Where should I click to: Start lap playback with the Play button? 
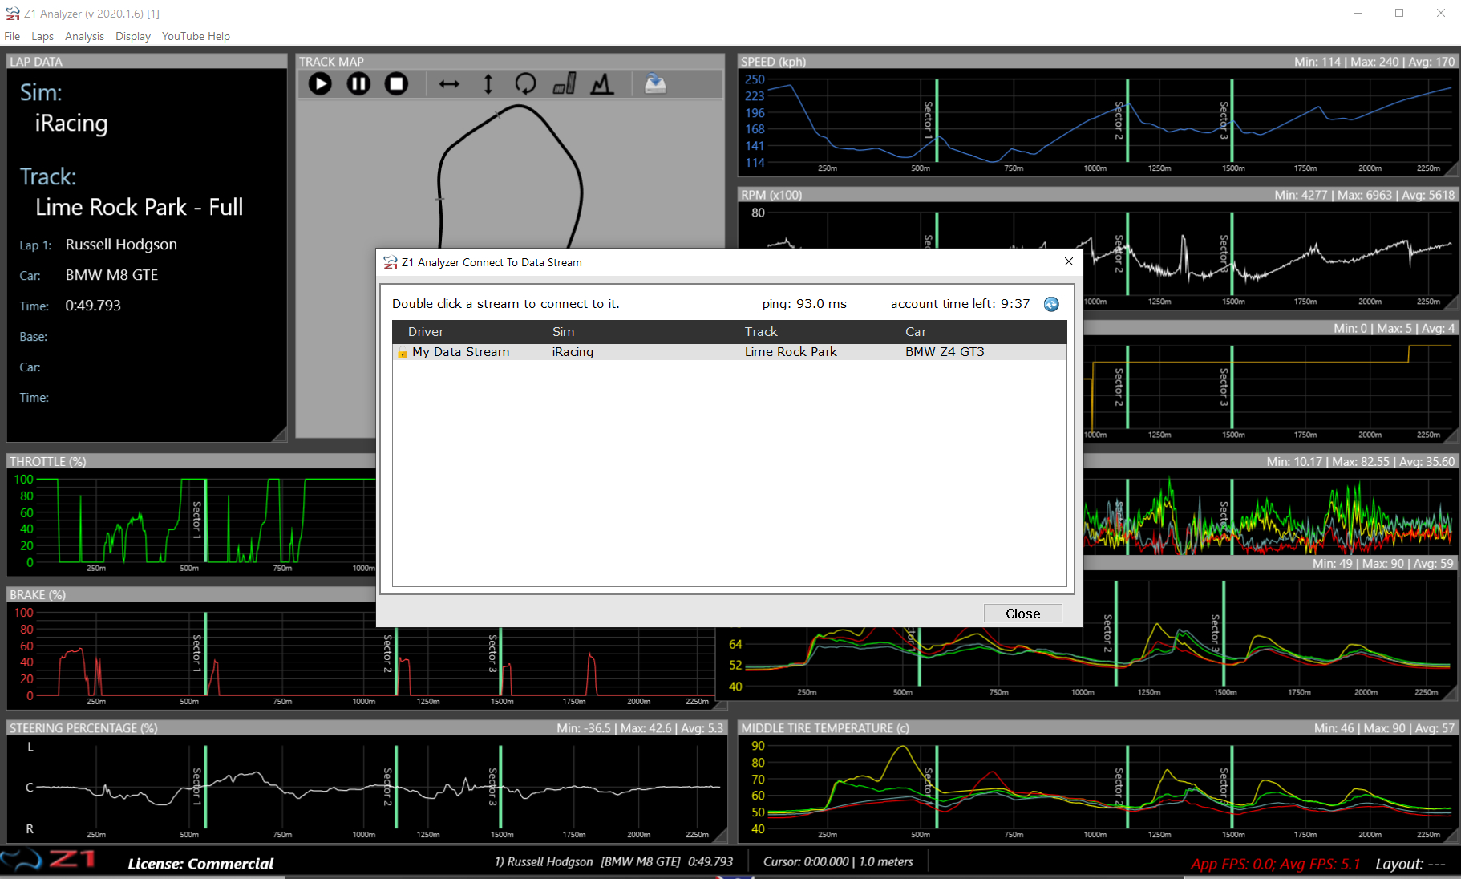coord(320,83)
